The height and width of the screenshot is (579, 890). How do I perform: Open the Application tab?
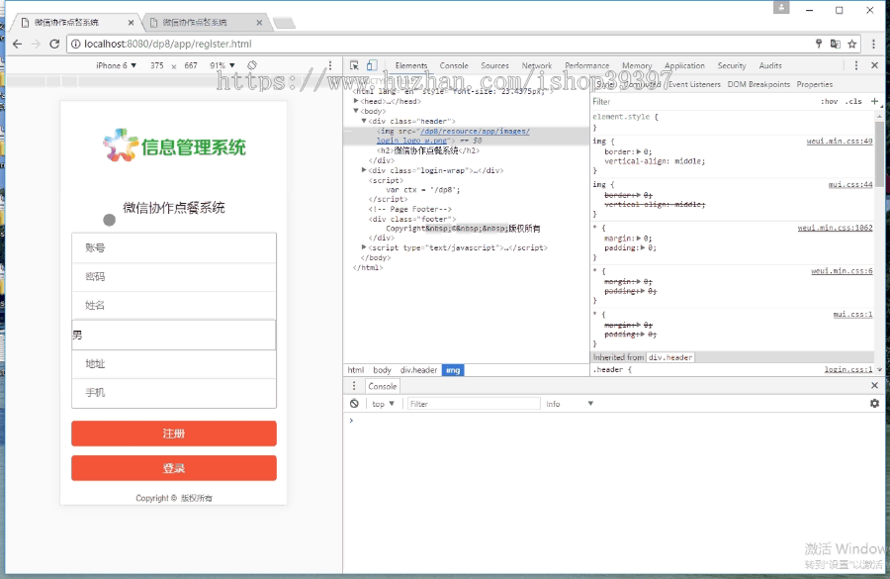coord(684,65)
